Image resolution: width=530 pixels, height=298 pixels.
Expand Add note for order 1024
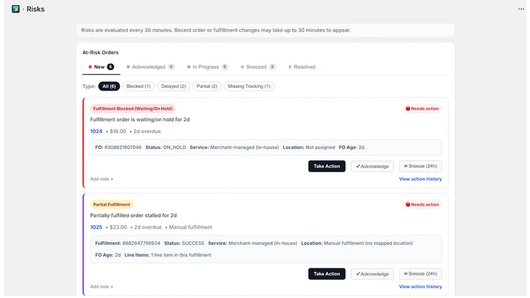click(101, 179)
